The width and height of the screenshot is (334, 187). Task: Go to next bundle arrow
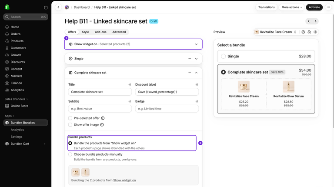point(315,21)
